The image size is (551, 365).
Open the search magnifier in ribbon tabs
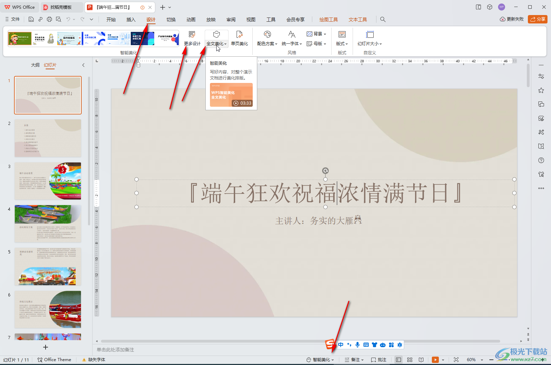tap(383, 20)
